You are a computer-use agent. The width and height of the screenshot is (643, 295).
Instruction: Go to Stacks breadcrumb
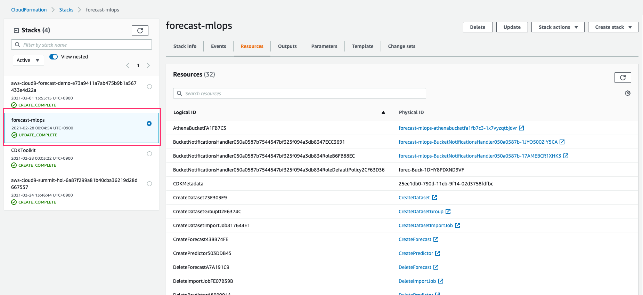66,10
